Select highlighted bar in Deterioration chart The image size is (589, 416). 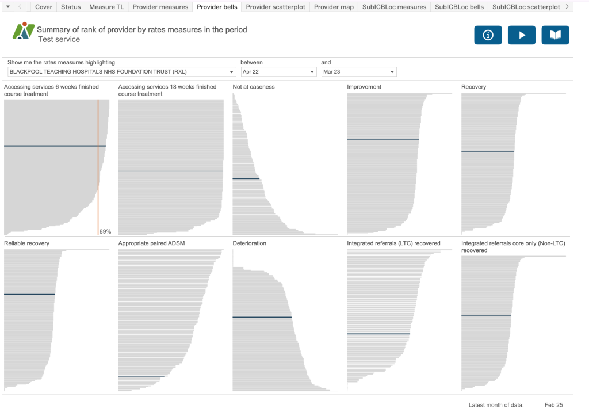coord(262,317)
